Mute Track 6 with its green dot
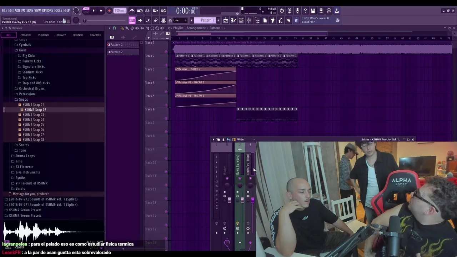Screen dimensions: 457x257 click(x=166, y=119)
